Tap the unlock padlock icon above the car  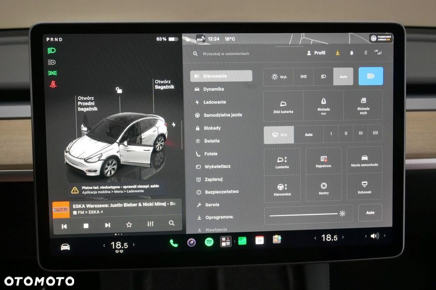(119, 90)
